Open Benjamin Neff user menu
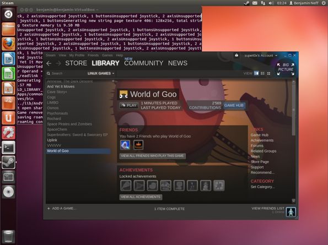This screenshot has width=328, height=245. click(x=304, y=3)
